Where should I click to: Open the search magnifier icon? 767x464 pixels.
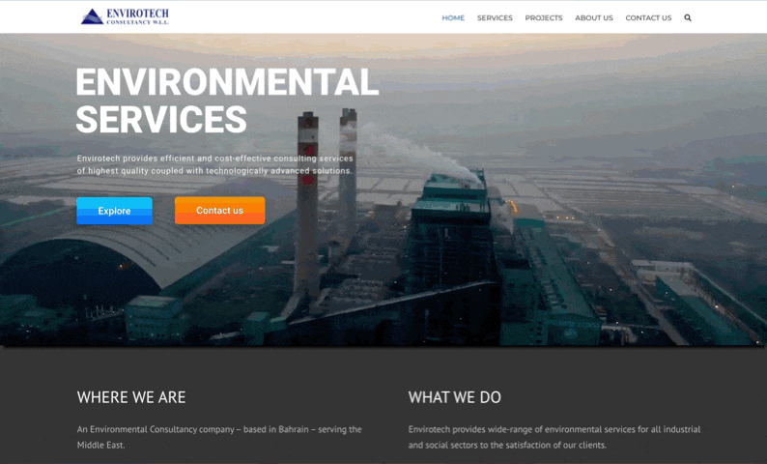coord(688,17)
